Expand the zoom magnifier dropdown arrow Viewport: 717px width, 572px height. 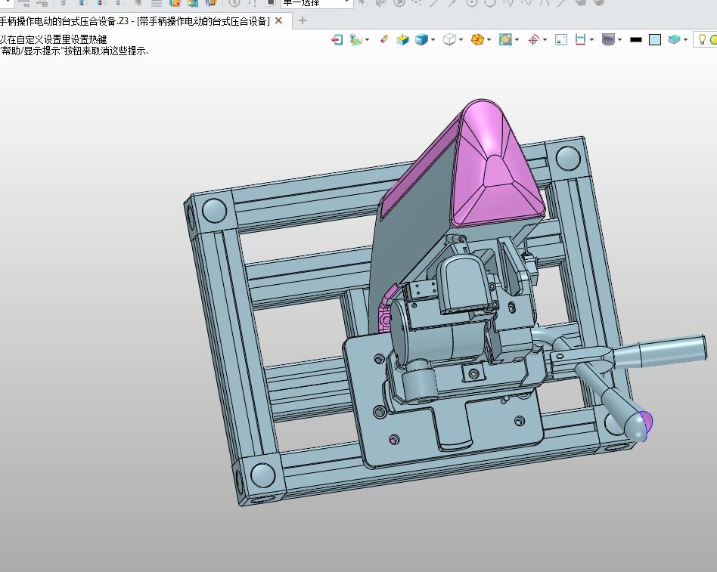pyautogui.click(x=517, y=40)
